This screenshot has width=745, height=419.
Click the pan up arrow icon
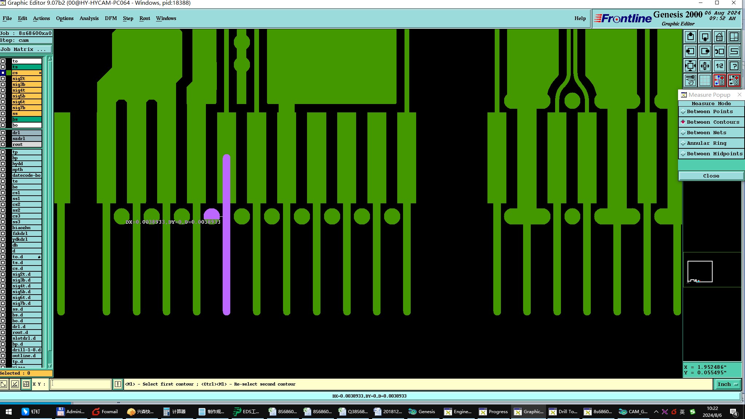(690, 37)
